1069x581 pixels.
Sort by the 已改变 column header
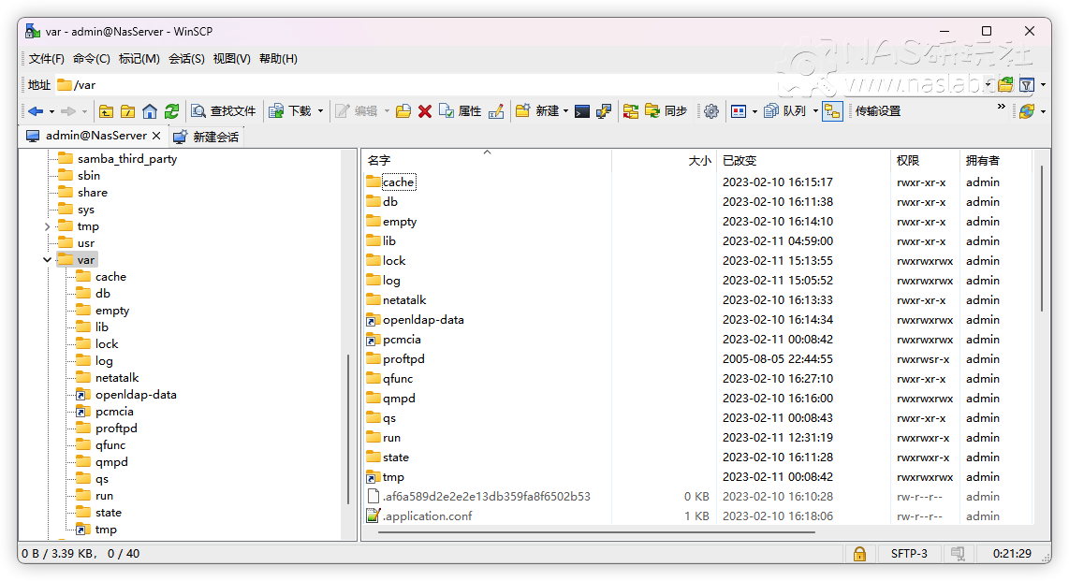pos(803,161)
